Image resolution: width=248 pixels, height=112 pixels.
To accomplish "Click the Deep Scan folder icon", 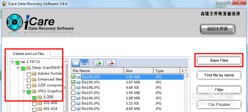I will point(29,68).
